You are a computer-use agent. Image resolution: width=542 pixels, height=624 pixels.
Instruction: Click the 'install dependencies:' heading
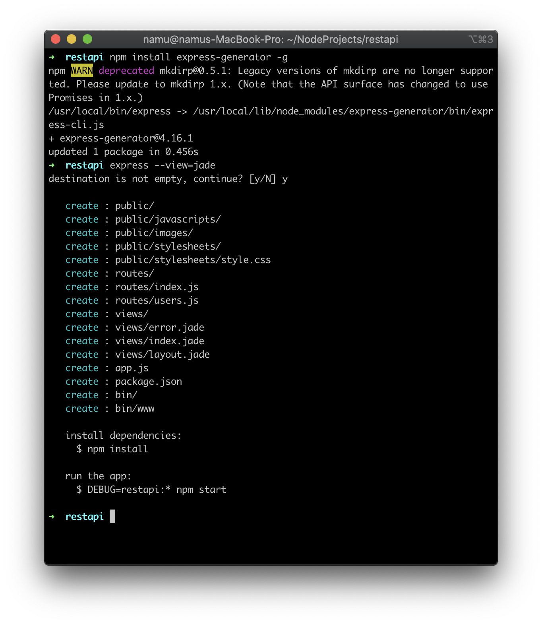click(x=124, y=436)
